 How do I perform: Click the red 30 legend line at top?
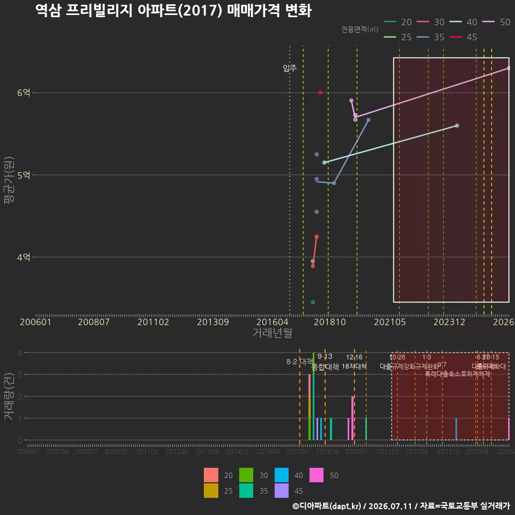(x=423, y=21)
